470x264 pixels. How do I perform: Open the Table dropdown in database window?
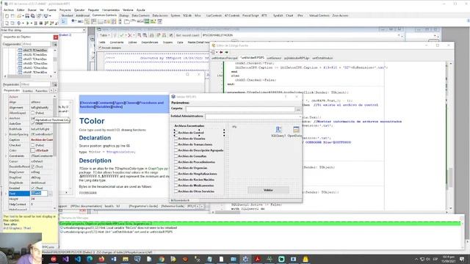point(104,35)
